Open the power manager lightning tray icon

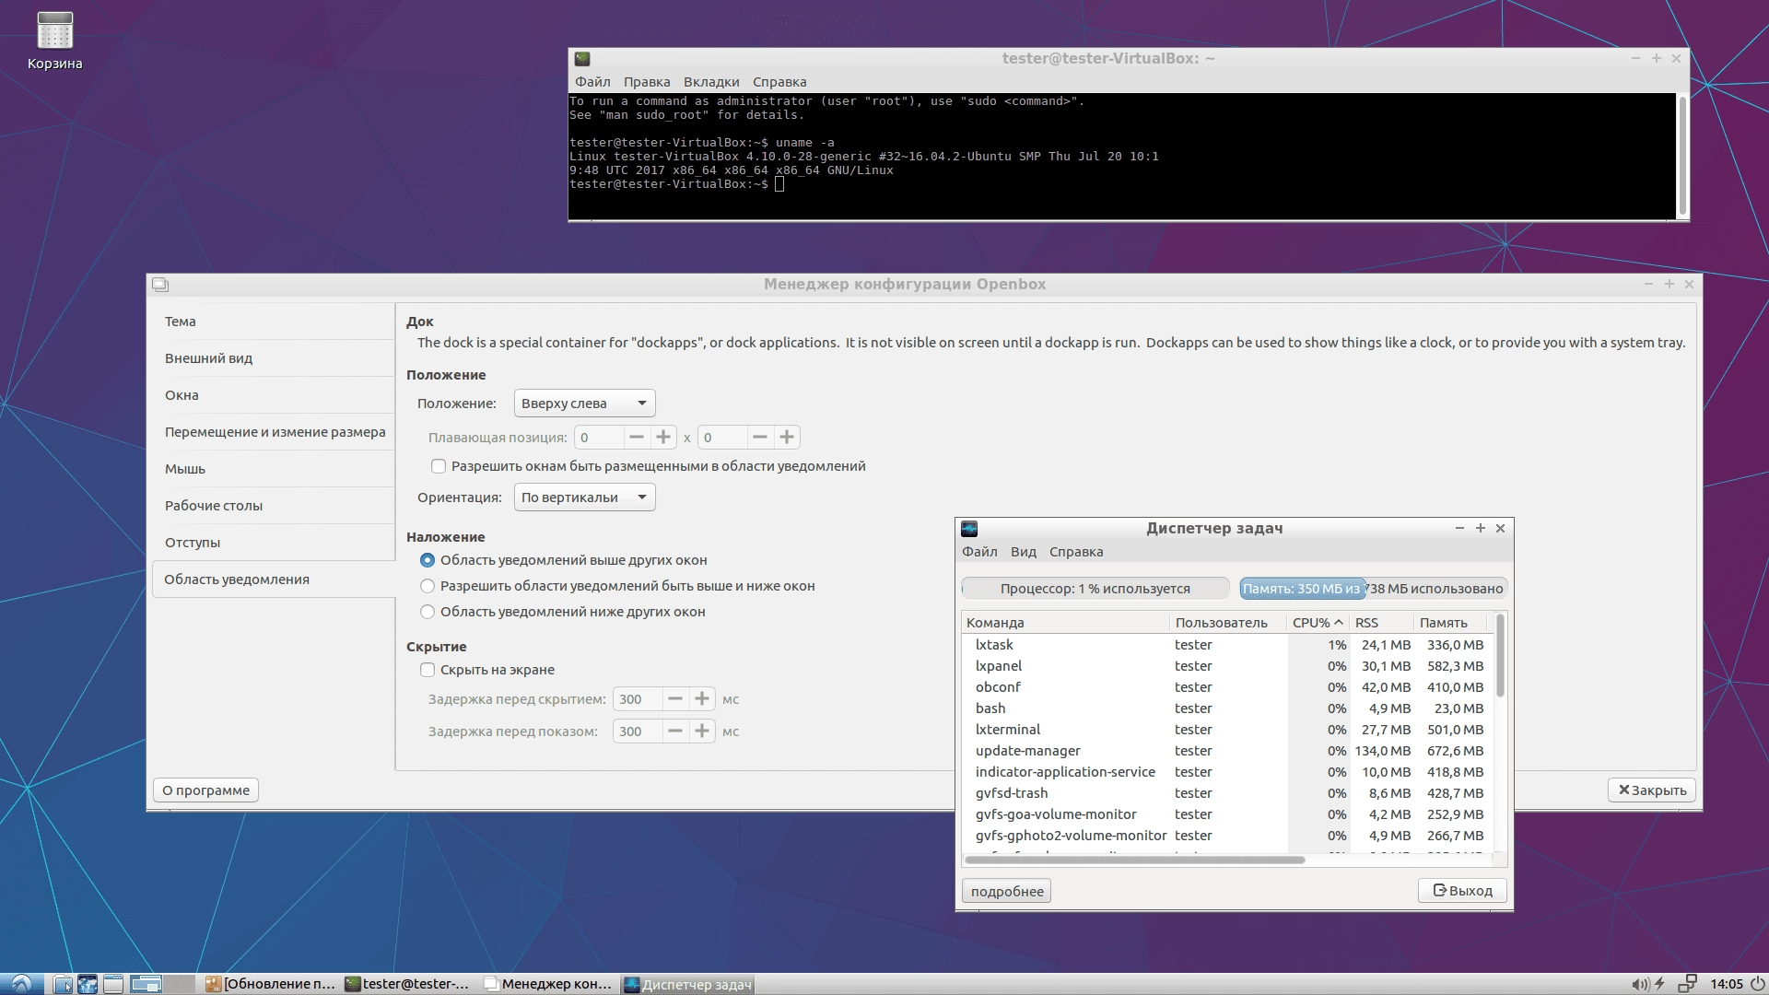1660,984
